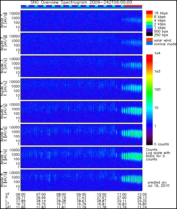Click the 10000 tick label of Anode 1
The height and width of the screenshot is (209, 177).
pyautogui.click(x=14, y=13)
